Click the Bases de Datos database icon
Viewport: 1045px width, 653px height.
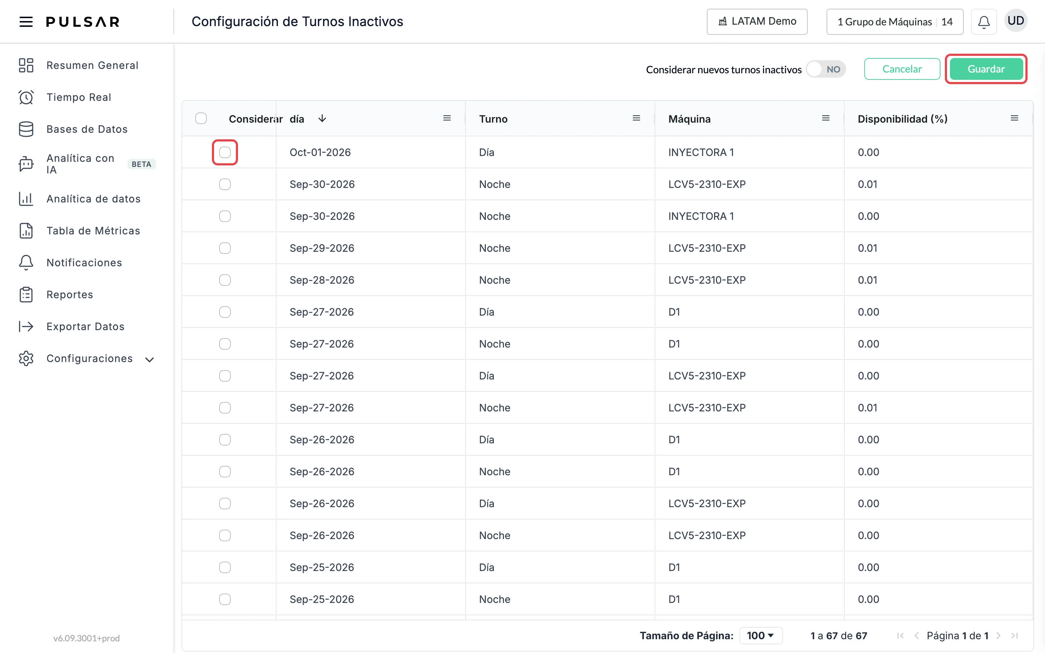pyautogui.click(x=26, y=129)
